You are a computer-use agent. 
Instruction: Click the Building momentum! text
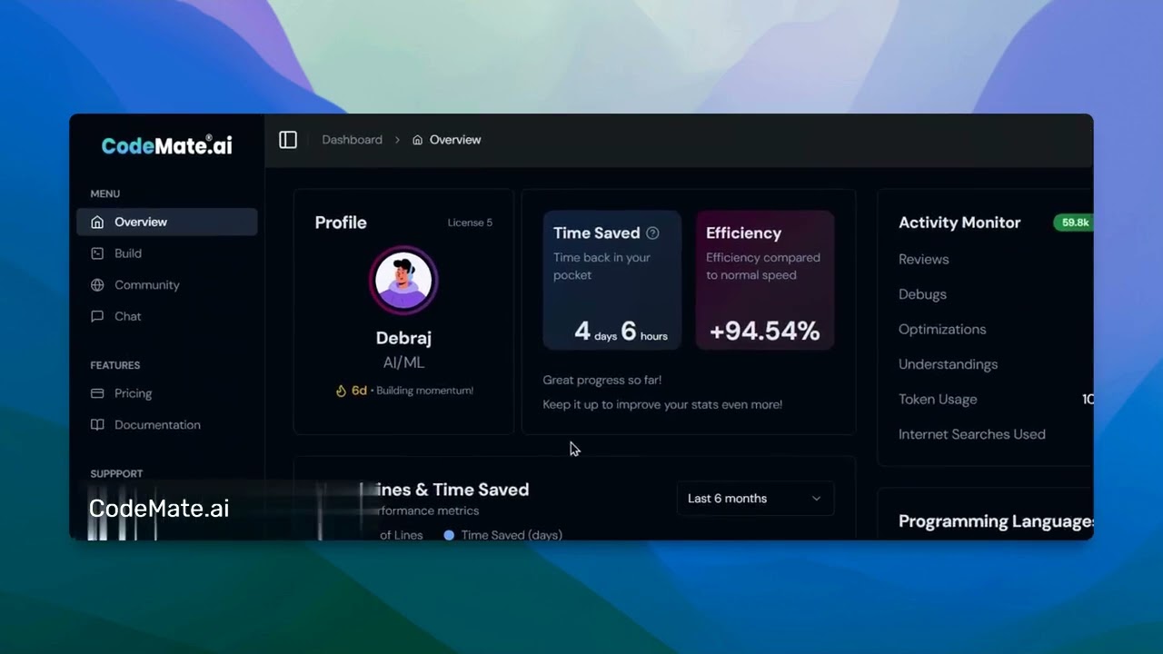pos(424,391)
